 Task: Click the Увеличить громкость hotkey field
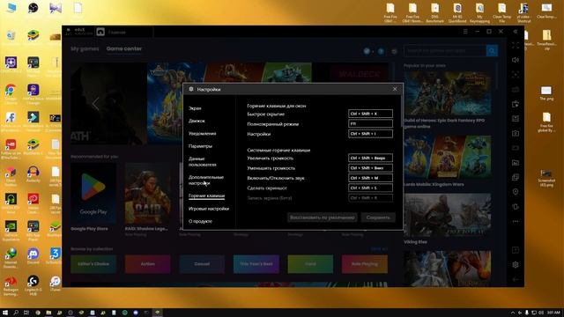click(x=370, y=158)
